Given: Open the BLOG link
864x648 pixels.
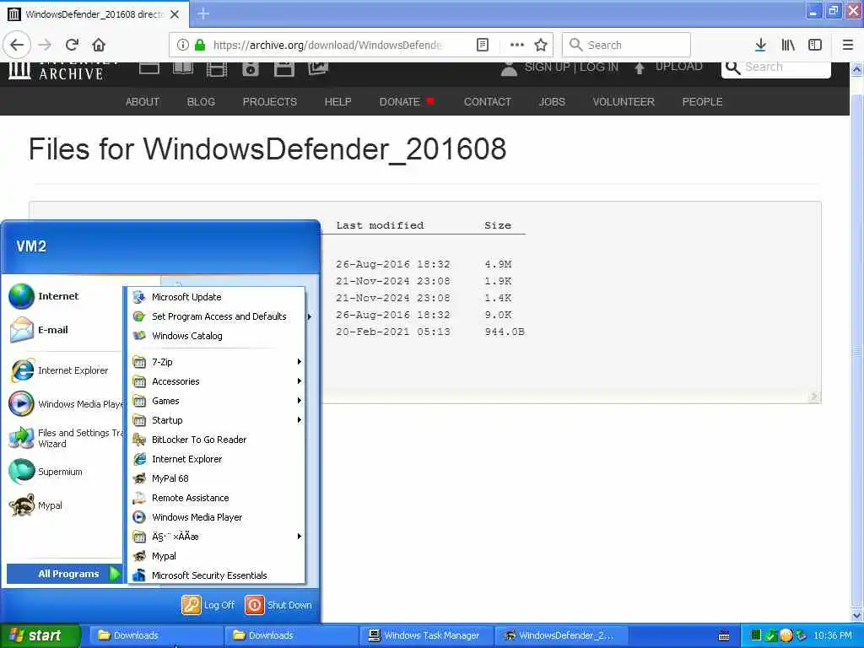Looking at the screenshot, I should pyautogui.click(x=201, y=102).
